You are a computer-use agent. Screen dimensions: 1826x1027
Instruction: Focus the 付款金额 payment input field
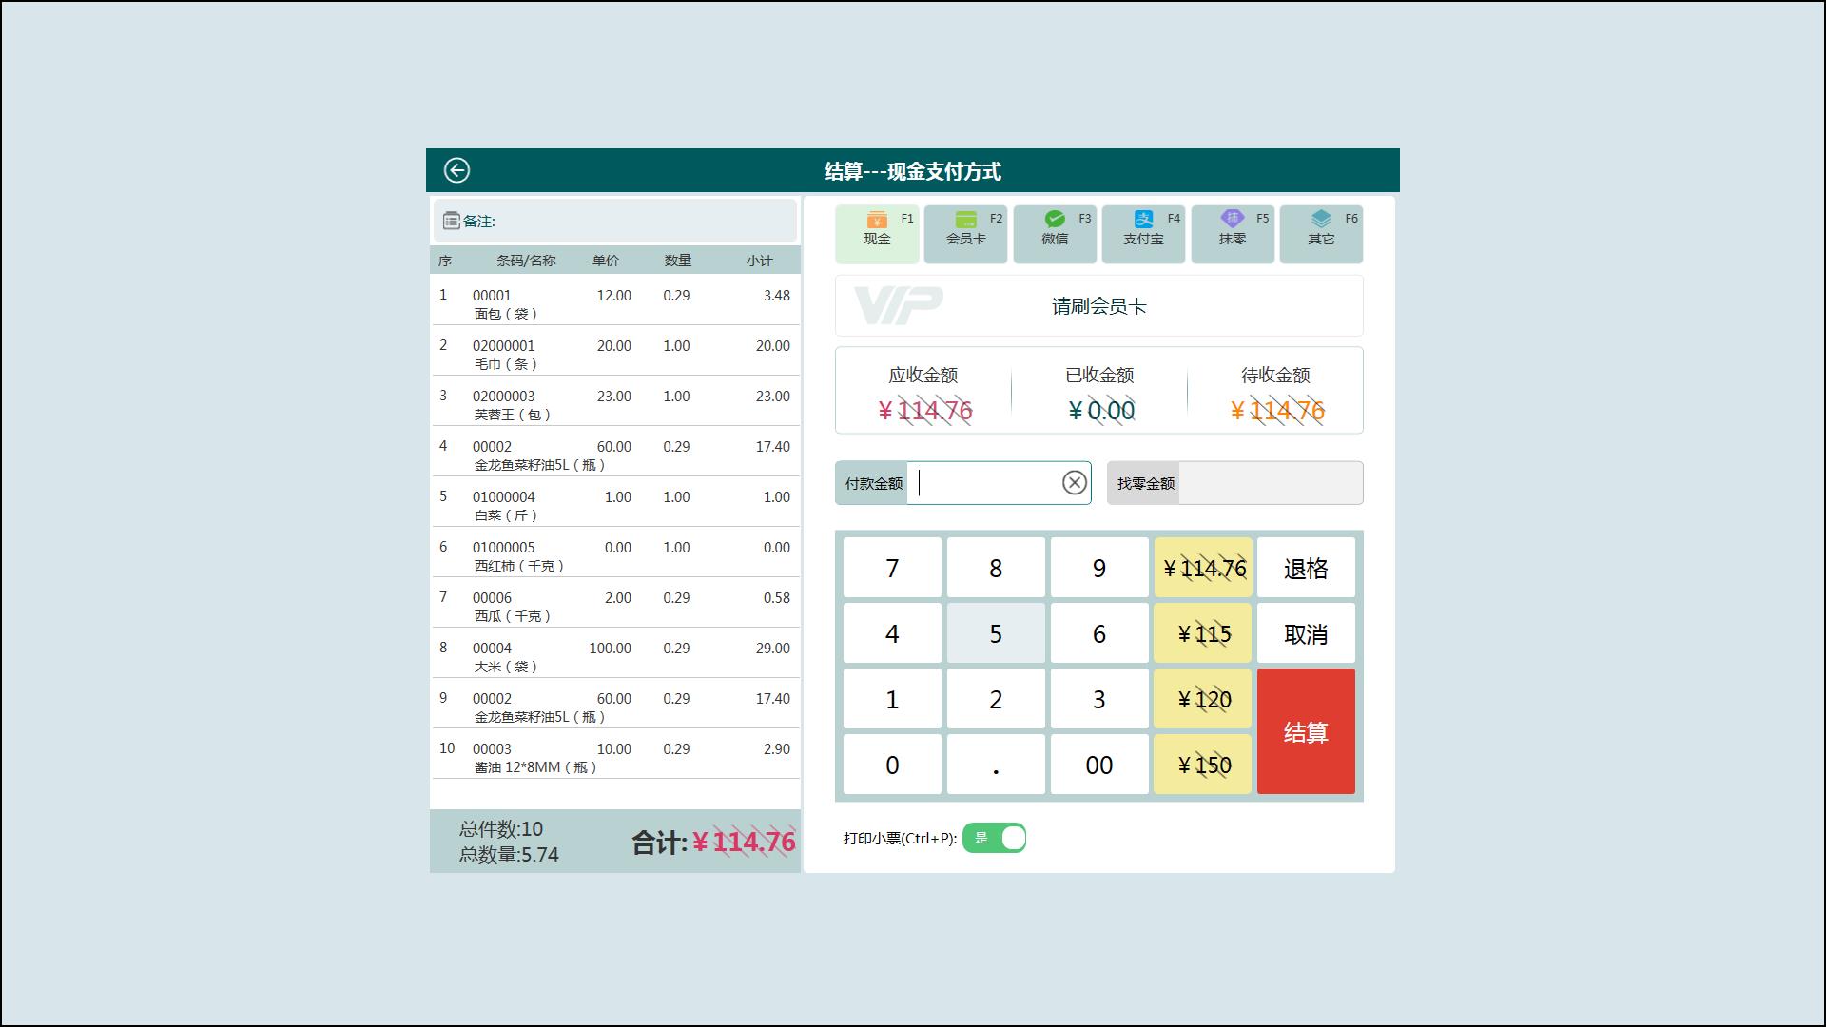click(984, 483)
